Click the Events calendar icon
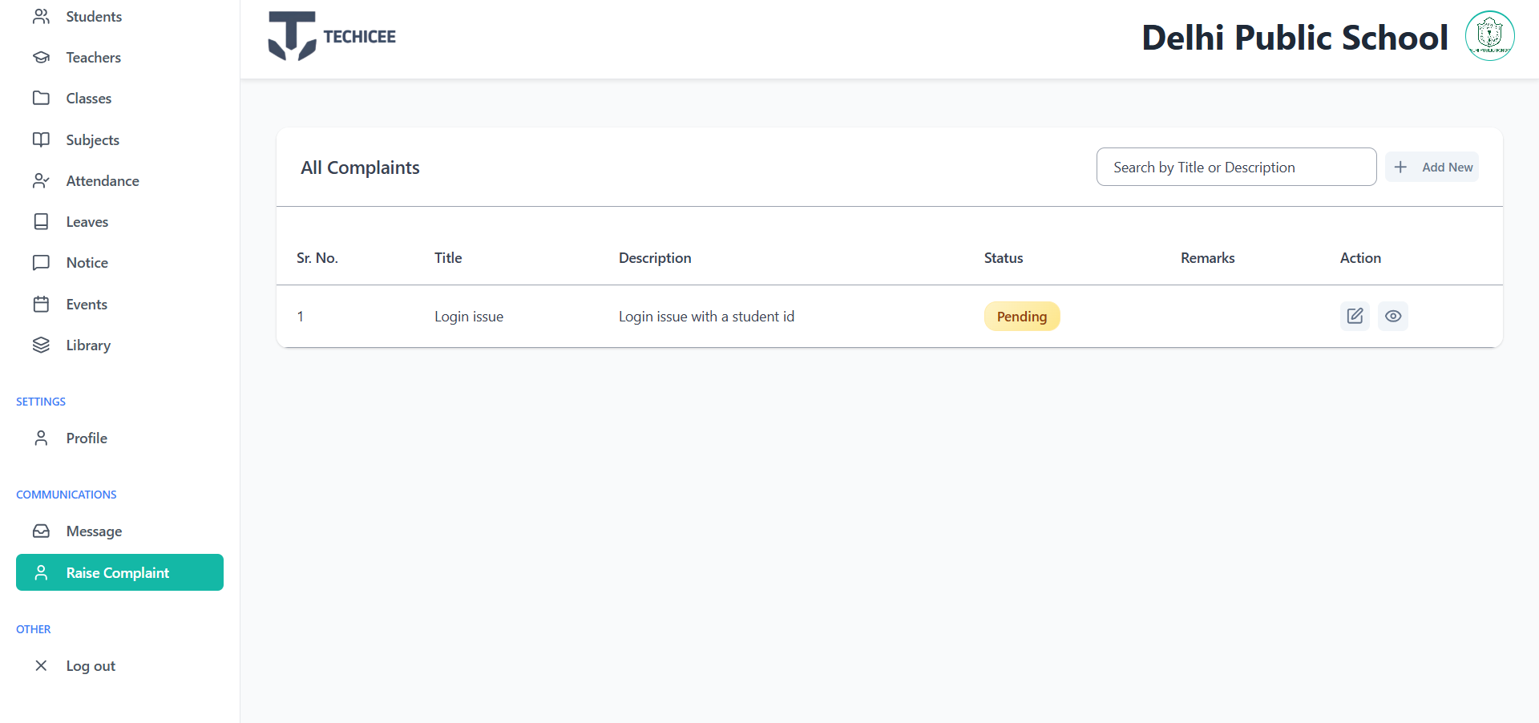The image size is (1539, 723). coord(41,304)
